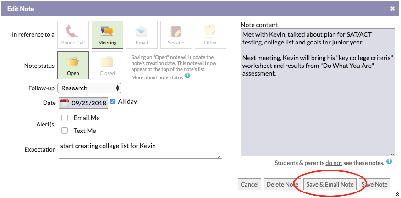This screenshot has width=401, height=198.
Task: Click the Cancel button
Action: pos(249,184)
